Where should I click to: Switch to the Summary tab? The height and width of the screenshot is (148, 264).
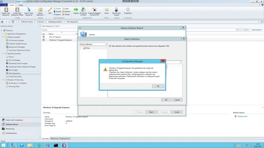click(45, 138)
